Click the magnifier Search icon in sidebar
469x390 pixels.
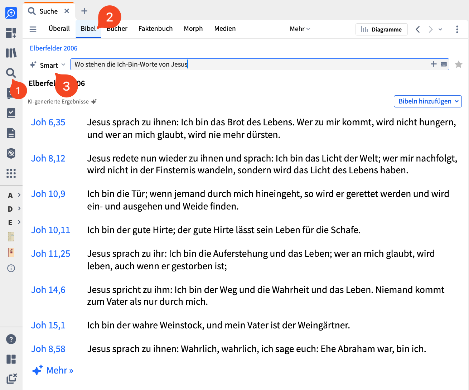pyautogui.click(x=11, y=73)
